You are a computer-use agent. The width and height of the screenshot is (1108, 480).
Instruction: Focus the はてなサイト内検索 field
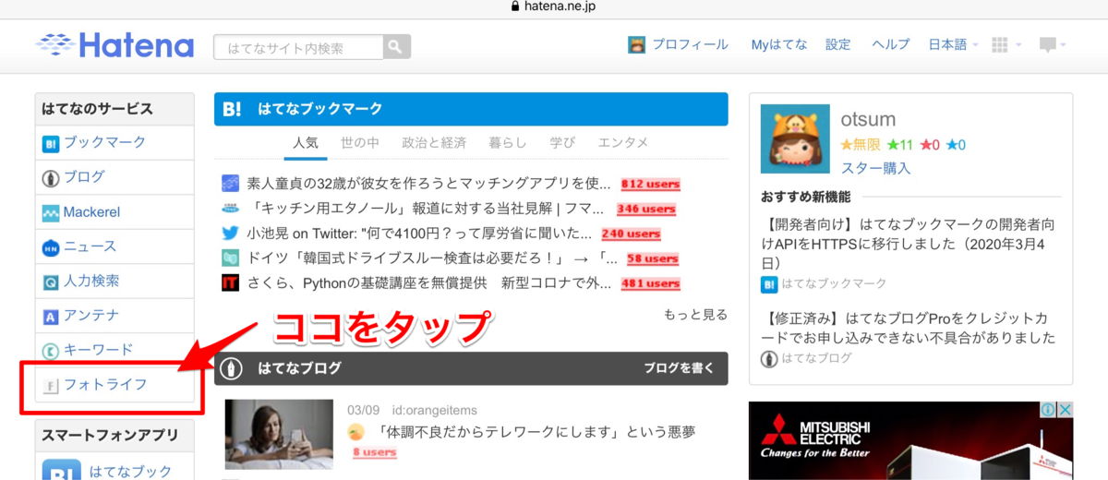298,46
